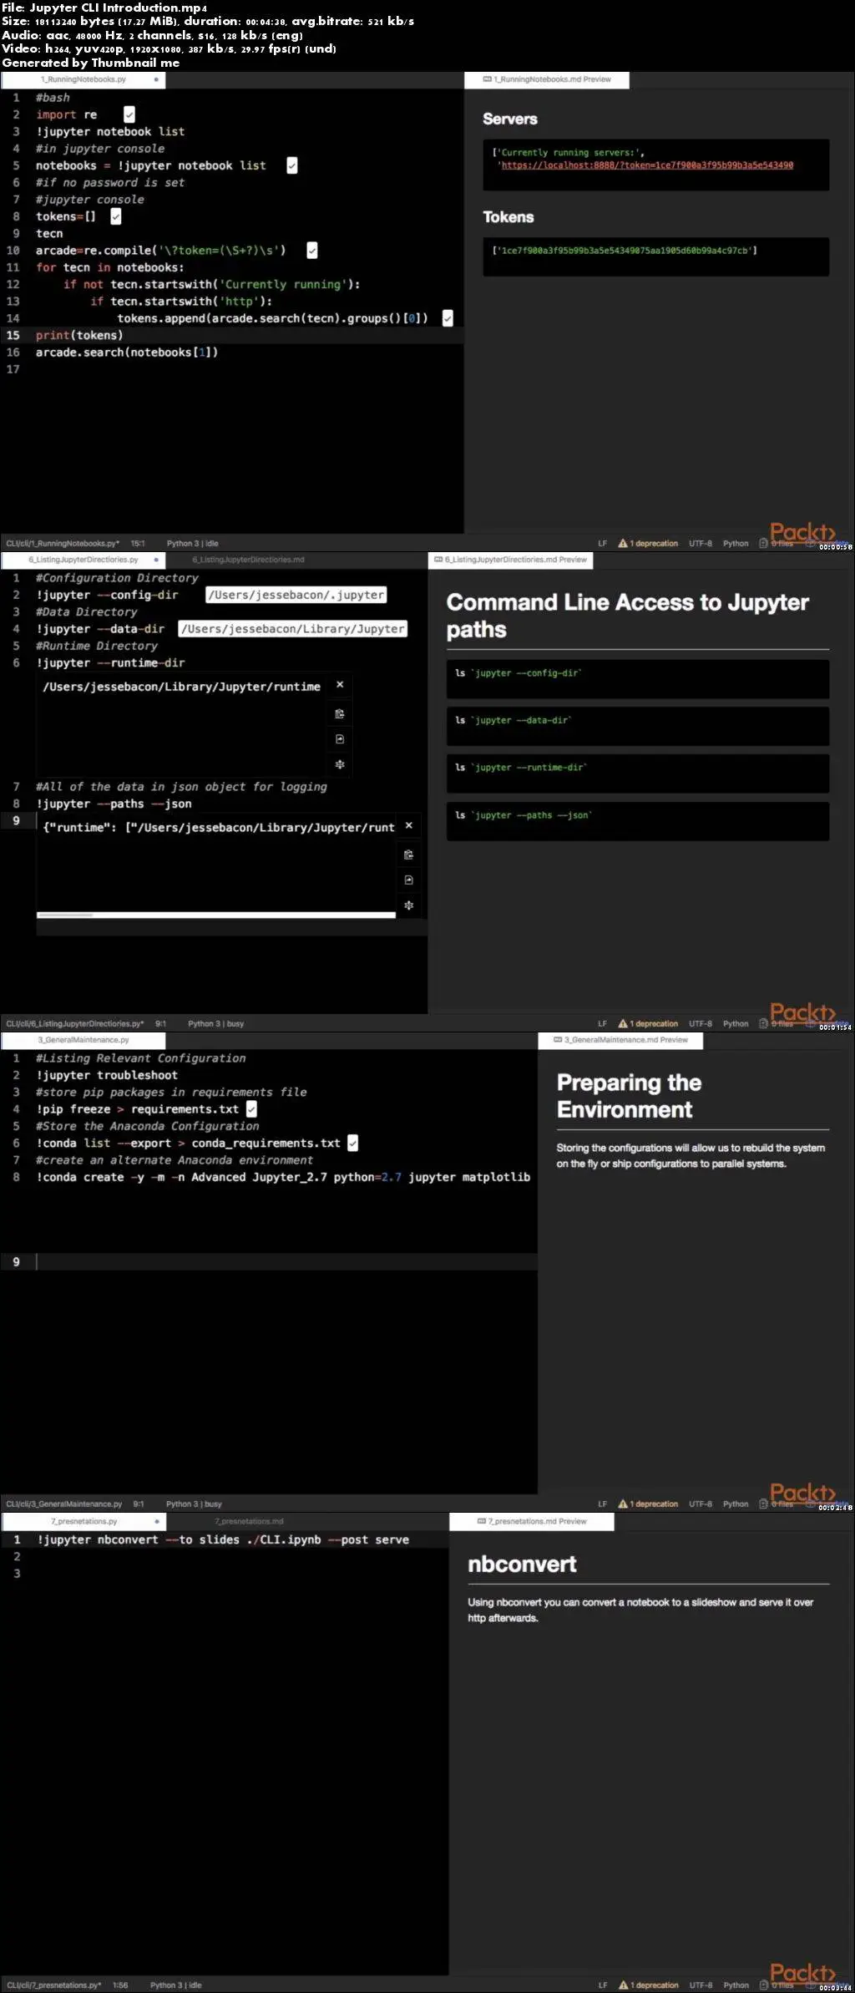Click deprecation warning in 6_ListingJupyterDirectories status bar
This screenshot has height=1993, width=855.
point(648,1023)
